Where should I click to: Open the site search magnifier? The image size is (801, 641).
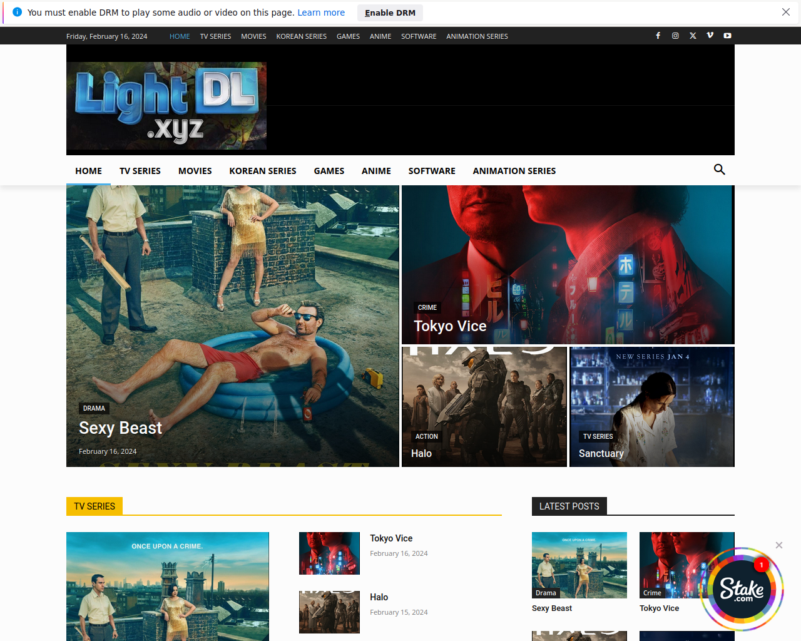click(x=720, y=170)
